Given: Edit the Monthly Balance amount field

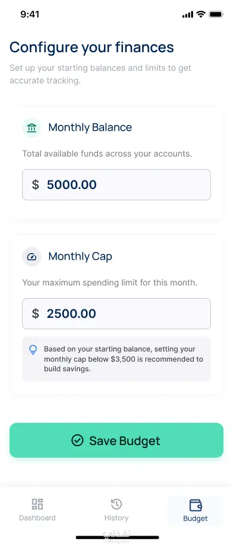Looking at the screenshot, I should [116, 185].
